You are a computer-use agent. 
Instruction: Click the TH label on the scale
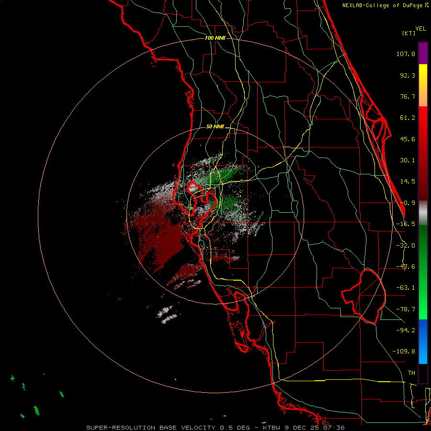(x=411, y=373)
